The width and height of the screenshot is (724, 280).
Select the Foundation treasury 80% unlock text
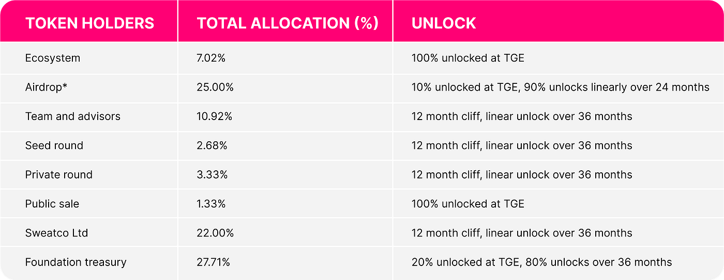[x=542, y=262]
